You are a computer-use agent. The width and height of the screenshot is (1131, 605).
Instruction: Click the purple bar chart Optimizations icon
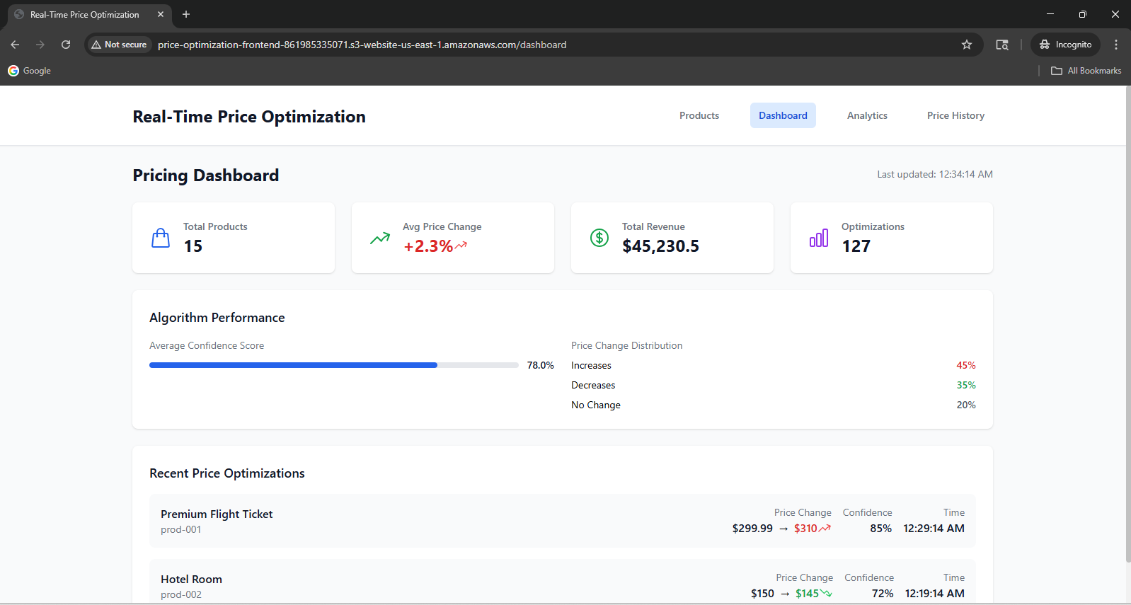tap(819, 238)
